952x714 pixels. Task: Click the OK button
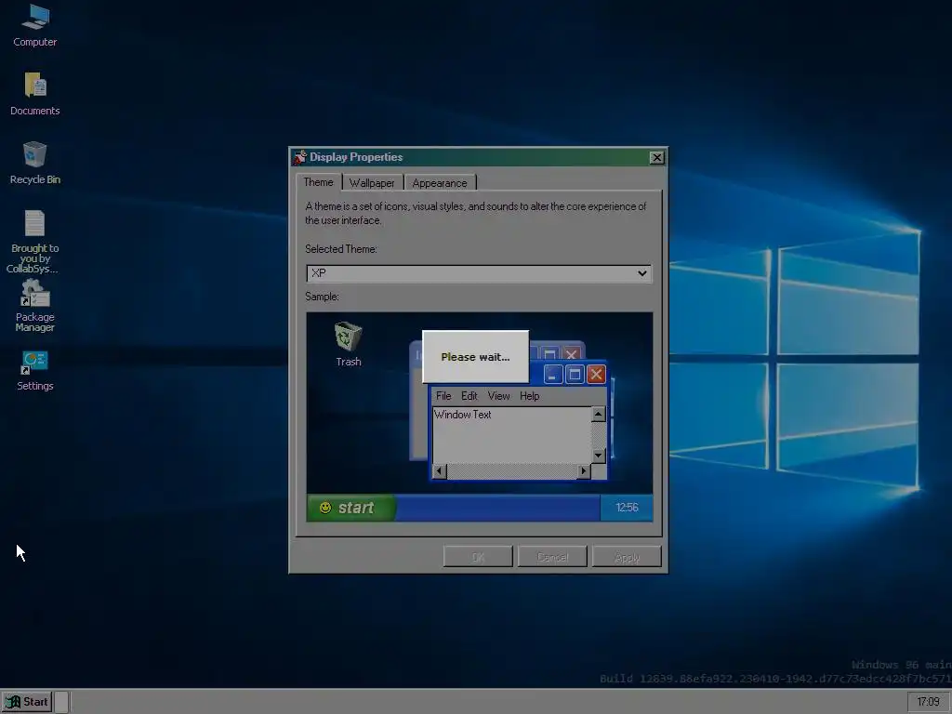coord(478,557)
